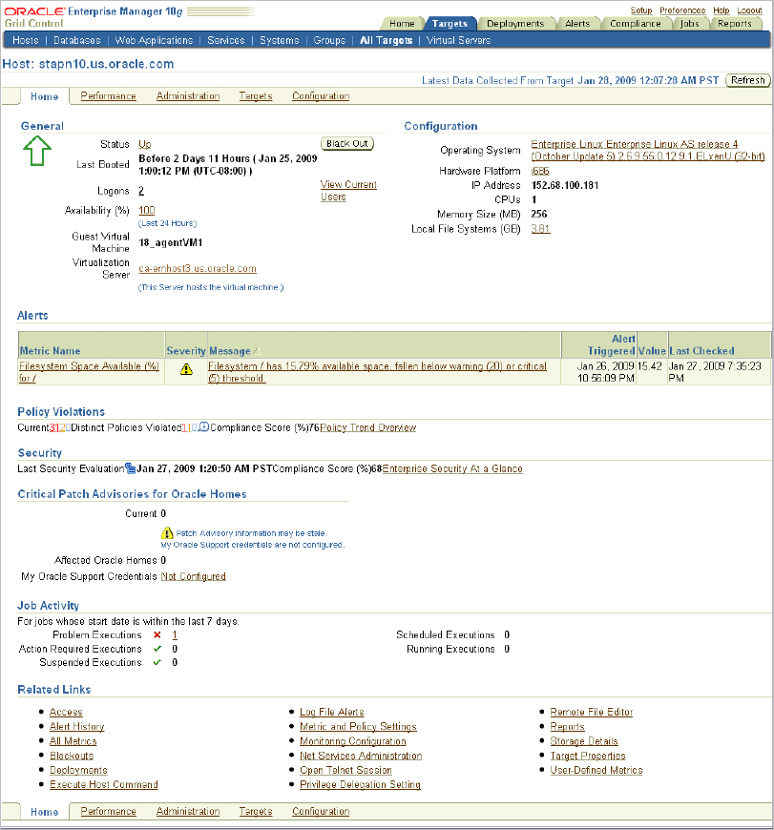Click the Not Configured credentials link
The height and width of the screenshot is (830, 774).
[193, 576]
